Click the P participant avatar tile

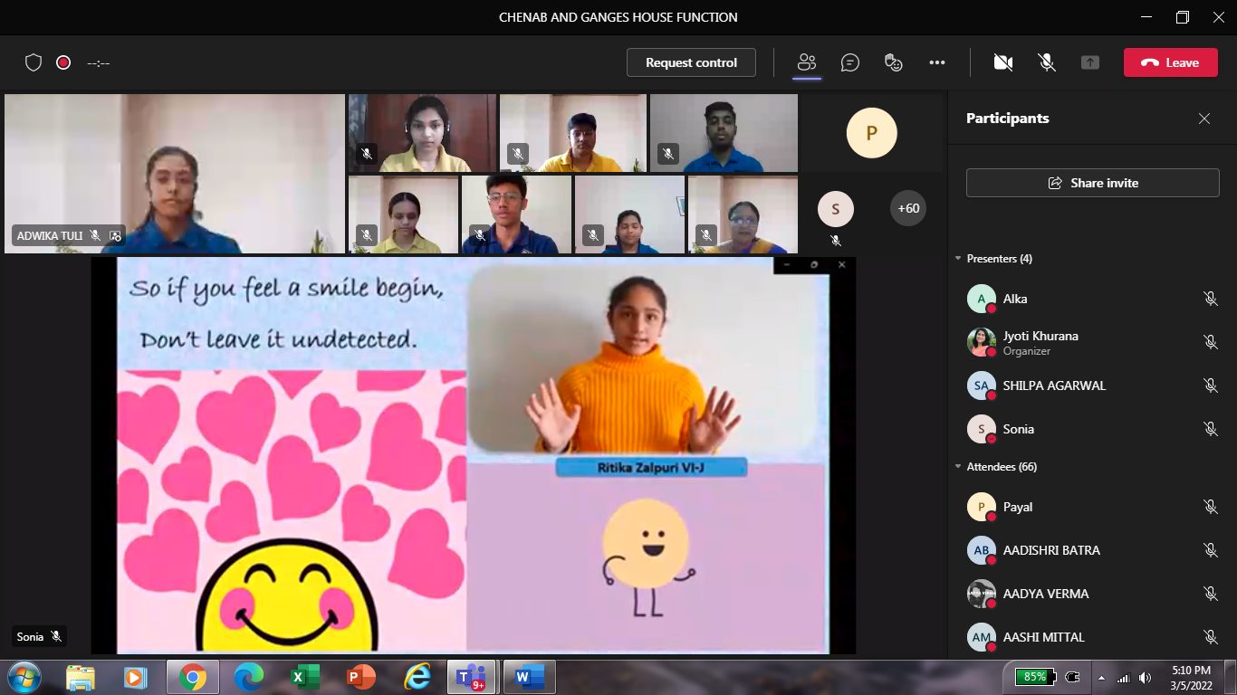click(872, 133)
